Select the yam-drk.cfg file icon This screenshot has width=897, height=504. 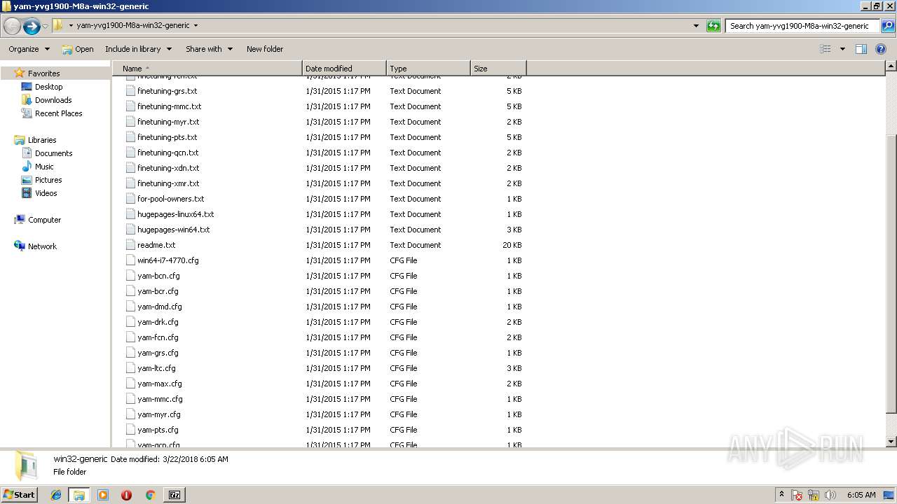pos(130,322)
